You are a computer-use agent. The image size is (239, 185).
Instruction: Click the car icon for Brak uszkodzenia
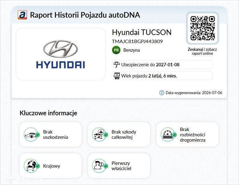click(x=31, y=134)
